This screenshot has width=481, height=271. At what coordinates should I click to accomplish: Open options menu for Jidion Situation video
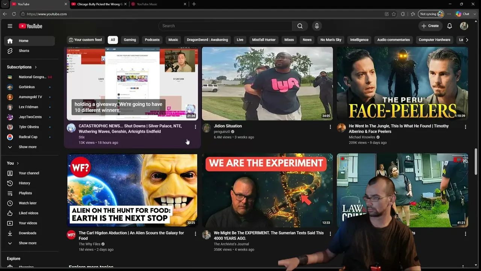pos(330,127)
